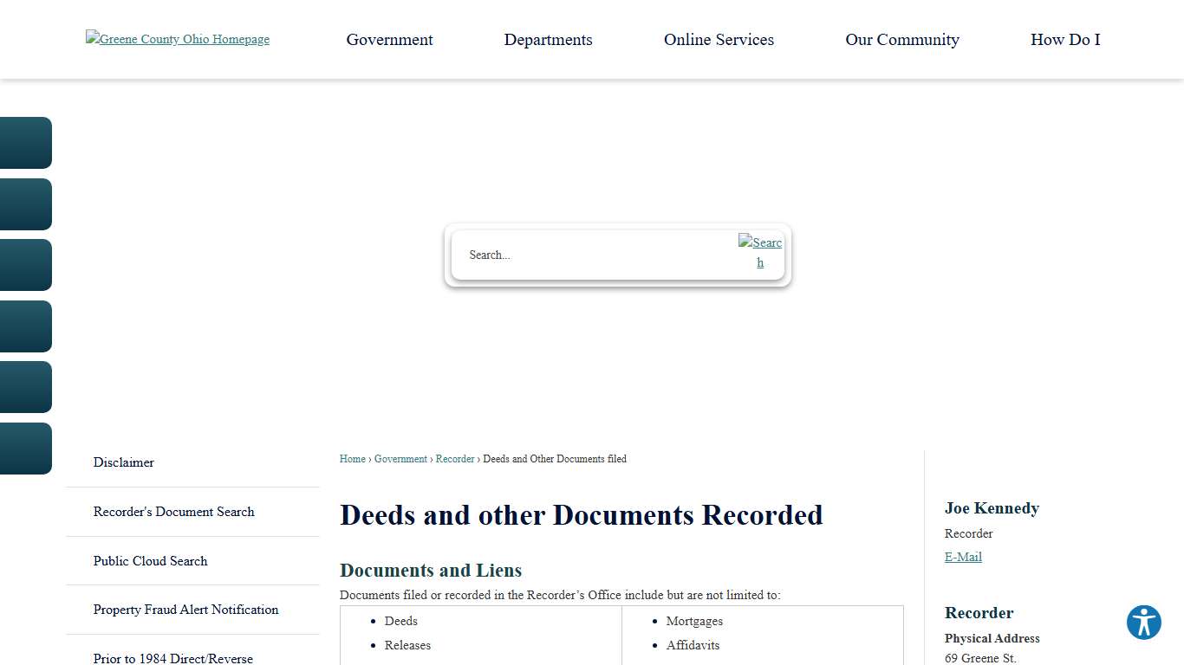Image resolution: width=1184 pixels, height=665 pixels.
Task: Click the Recorder breadcrumb link
Action: [x=454, y=459]
